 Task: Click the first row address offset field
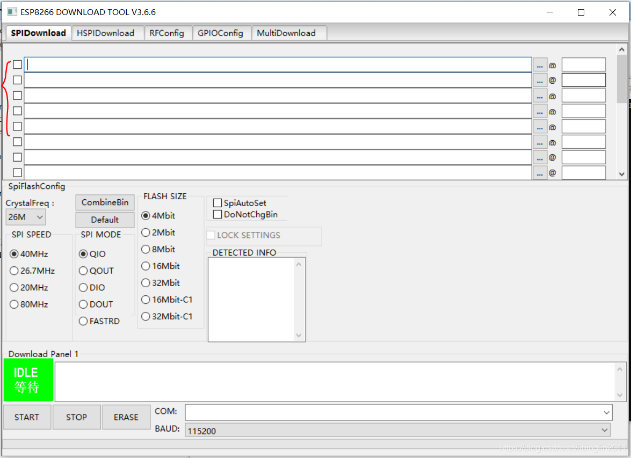click(x=584, y=64)
